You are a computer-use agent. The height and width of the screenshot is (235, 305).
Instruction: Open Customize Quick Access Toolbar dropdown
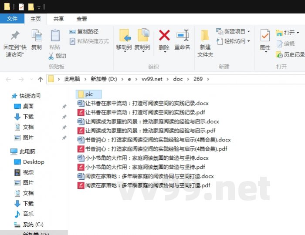pyautogui.click(x=39, y=7)
